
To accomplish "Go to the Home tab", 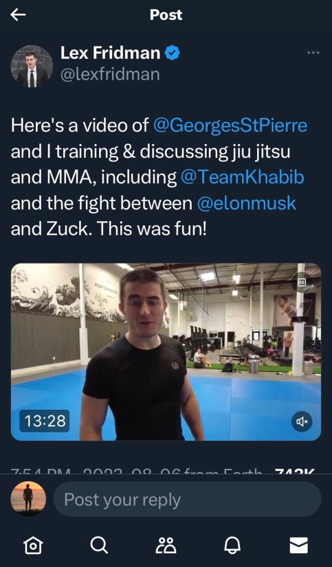I will (x=33, y=545).
